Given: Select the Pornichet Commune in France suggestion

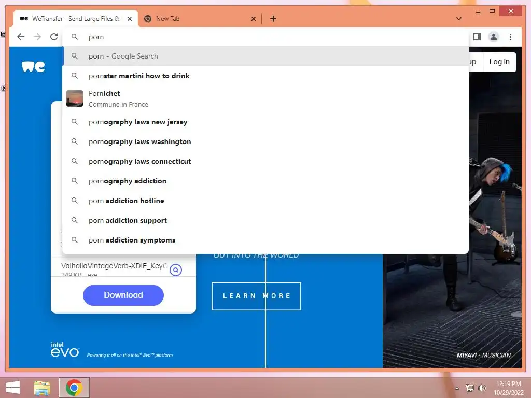Looking at the screenshot, I should 266,98.
